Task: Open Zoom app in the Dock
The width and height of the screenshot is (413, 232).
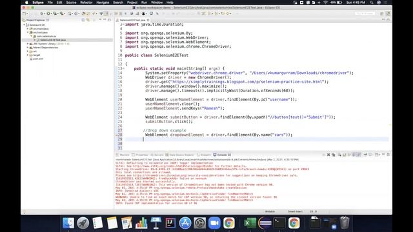Action: coord(214,223)
